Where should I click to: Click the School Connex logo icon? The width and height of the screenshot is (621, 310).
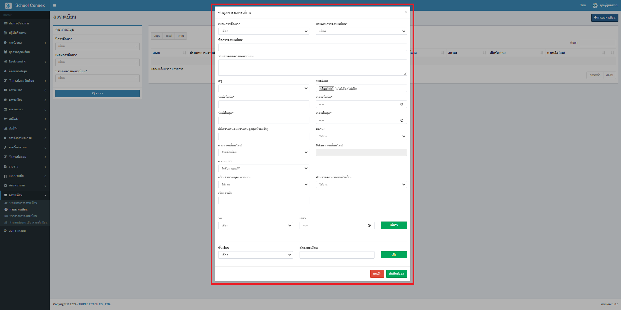[x=8, y=6]
